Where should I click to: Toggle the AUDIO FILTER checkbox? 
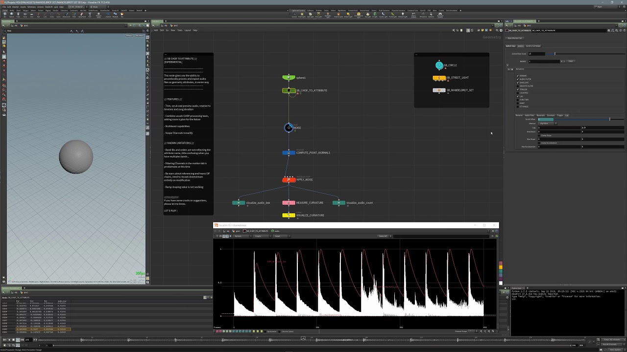tap(518, 79)
